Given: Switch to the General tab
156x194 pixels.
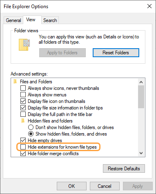Looking at the screenshot, I should pos(13,20).
